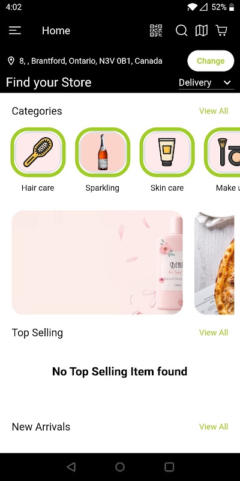Click the Change address button
This screenshot has height=481, width=240.
coord(211,61)
